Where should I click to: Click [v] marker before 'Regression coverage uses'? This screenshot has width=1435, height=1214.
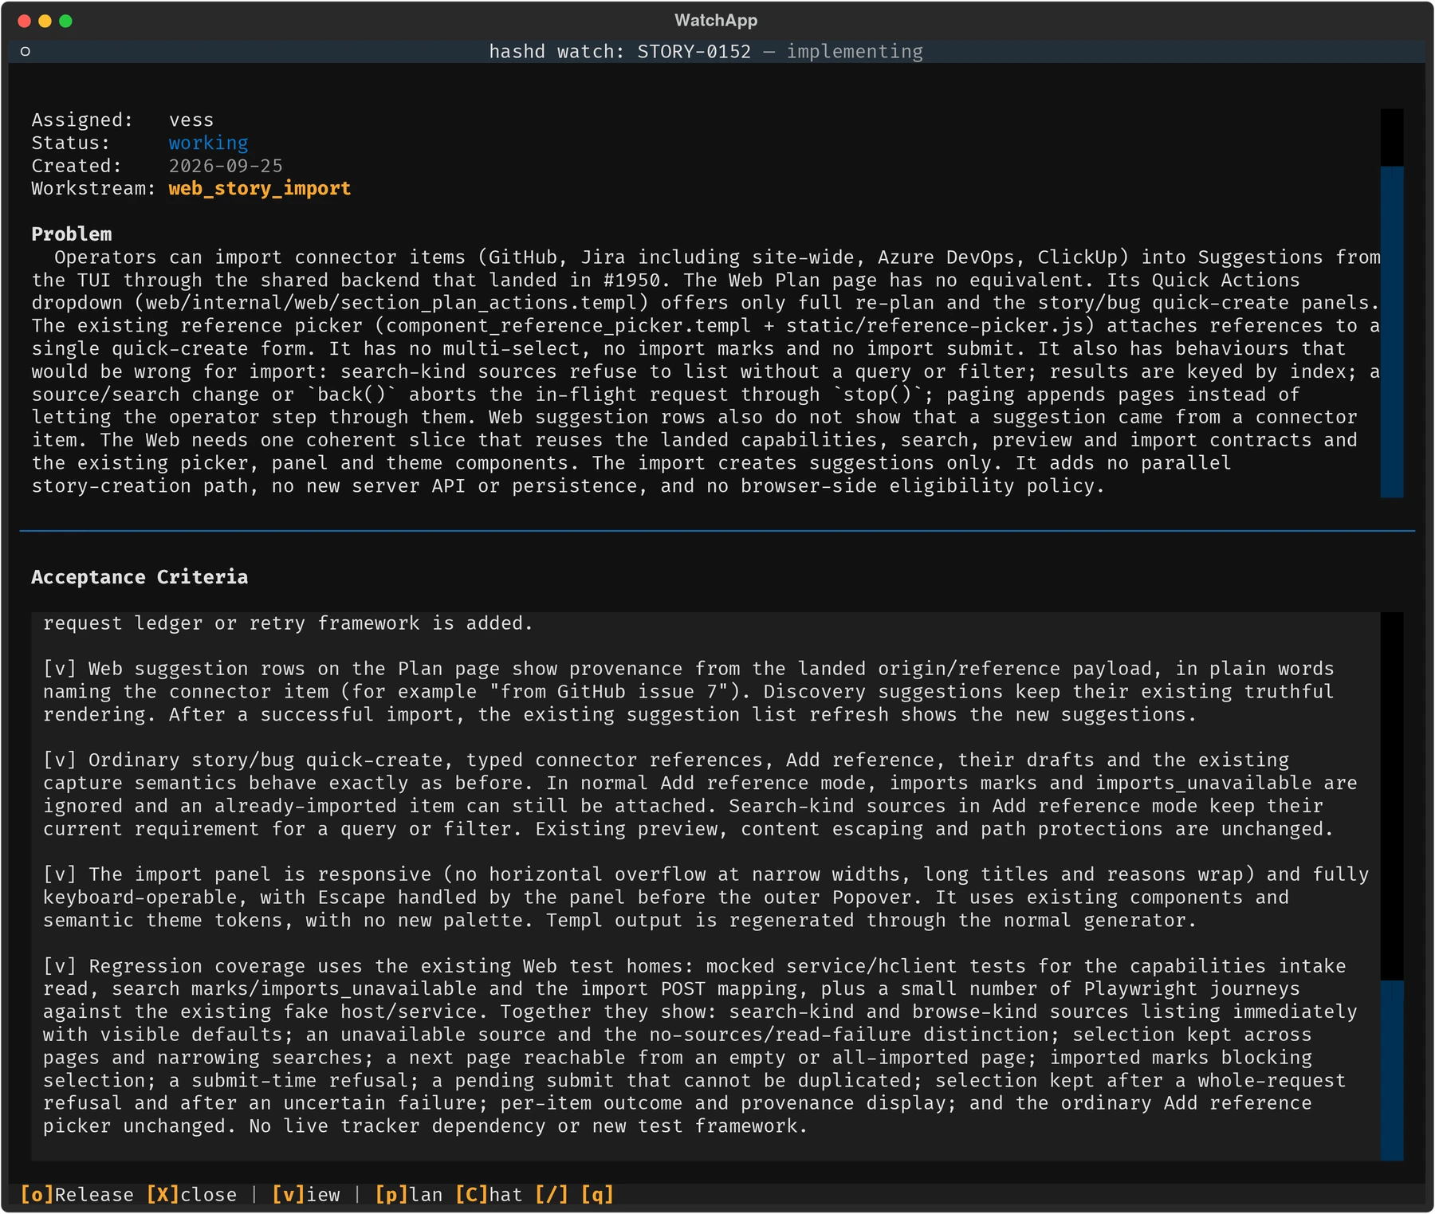click(60, 966)
